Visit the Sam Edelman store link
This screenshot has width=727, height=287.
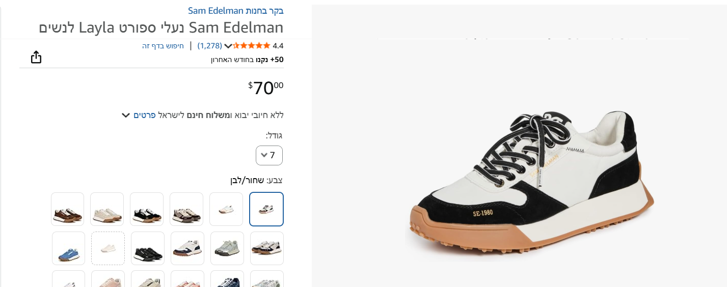236,10
